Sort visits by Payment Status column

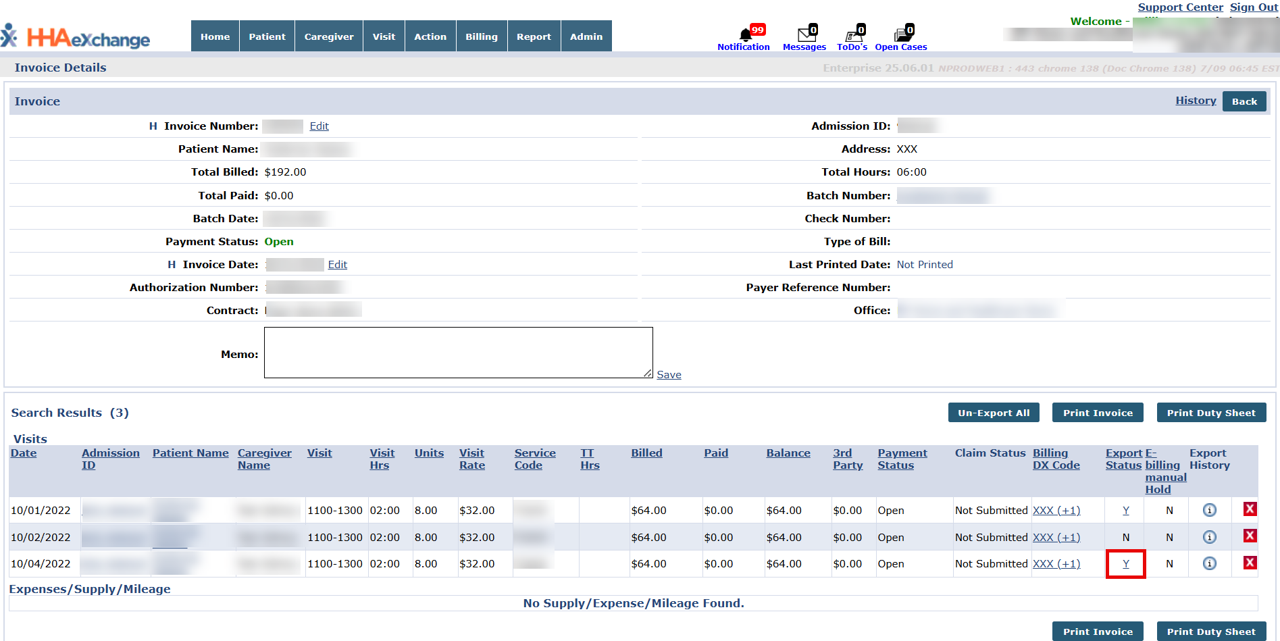click(x=902, y=459)
